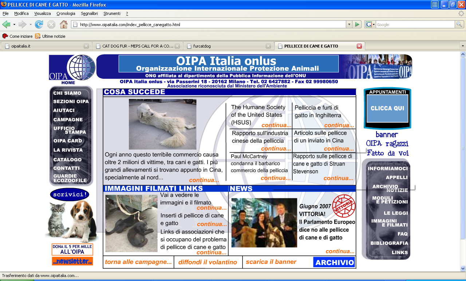This screenshot has height=281, width=466.
Task: Click CONTATTI in the sidebar
Action: [x=67, y=168]
